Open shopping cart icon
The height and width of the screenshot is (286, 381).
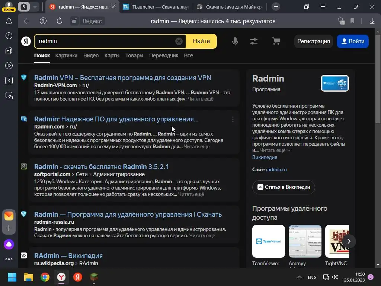click(x=276, y=41)
